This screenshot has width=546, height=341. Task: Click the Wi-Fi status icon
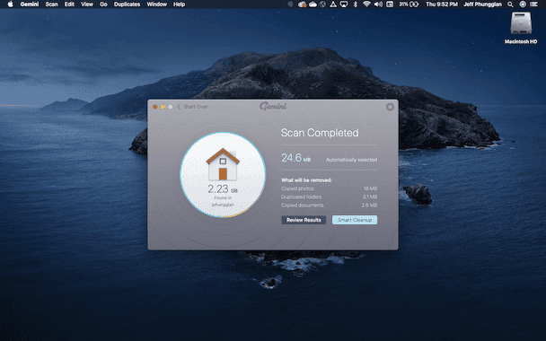(x=366, y=4)
